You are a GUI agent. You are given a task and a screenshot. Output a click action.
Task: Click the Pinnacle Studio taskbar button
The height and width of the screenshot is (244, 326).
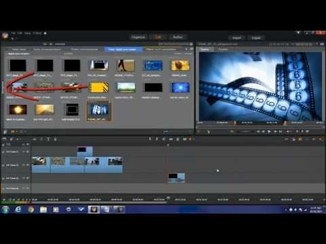pos(94,209)
